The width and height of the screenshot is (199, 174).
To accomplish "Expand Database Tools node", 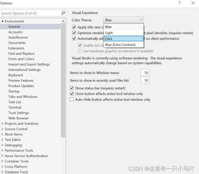I will pos(2,172).
